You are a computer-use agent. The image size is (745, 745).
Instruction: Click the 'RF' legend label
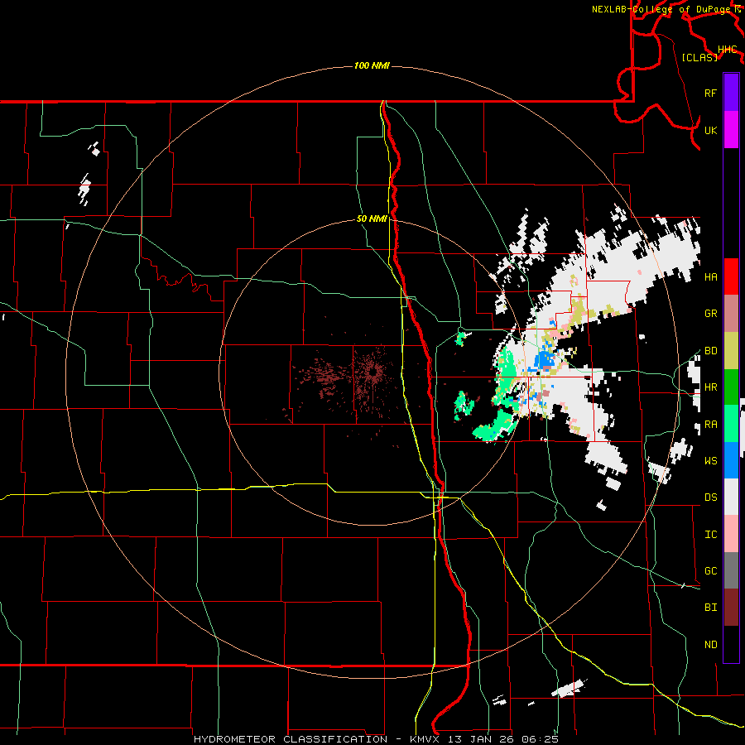pos(710,93)
